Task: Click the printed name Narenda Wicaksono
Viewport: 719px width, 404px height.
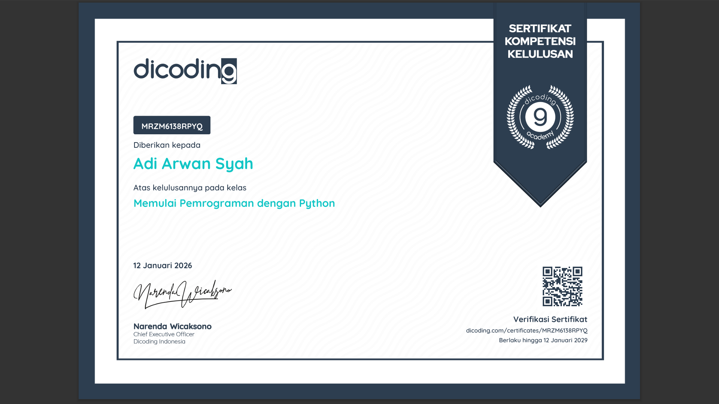Action: (172, 327)
